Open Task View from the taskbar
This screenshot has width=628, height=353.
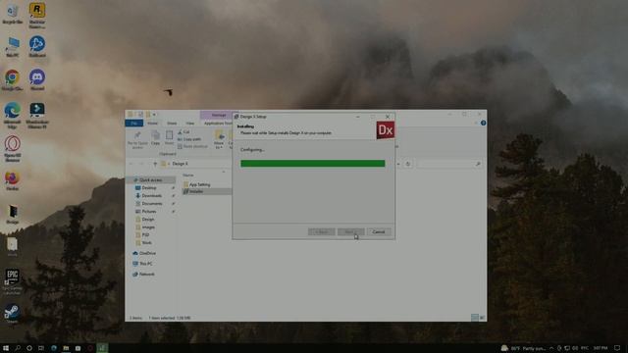[x=41, y=348]
